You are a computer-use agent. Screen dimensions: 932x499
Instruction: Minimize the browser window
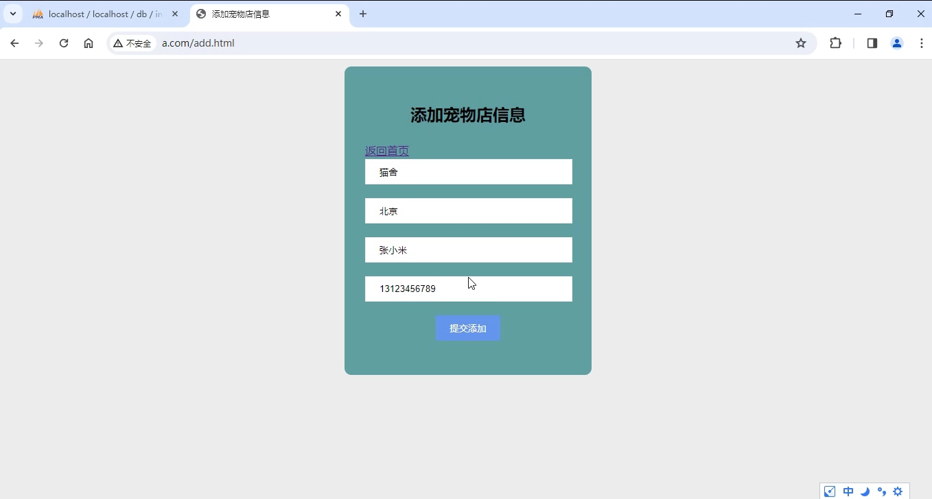[x=858, y=14]
